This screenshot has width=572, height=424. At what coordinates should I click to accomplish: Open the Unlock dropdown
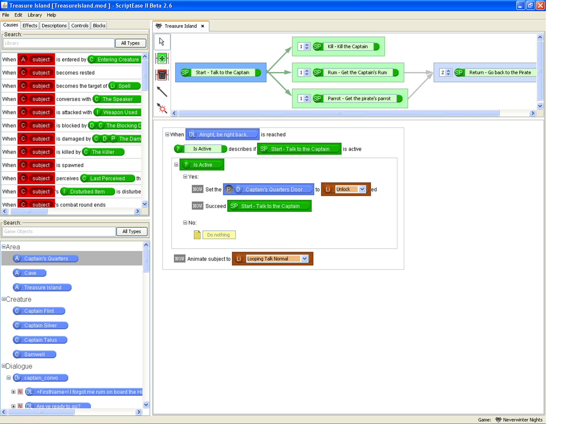362,189
